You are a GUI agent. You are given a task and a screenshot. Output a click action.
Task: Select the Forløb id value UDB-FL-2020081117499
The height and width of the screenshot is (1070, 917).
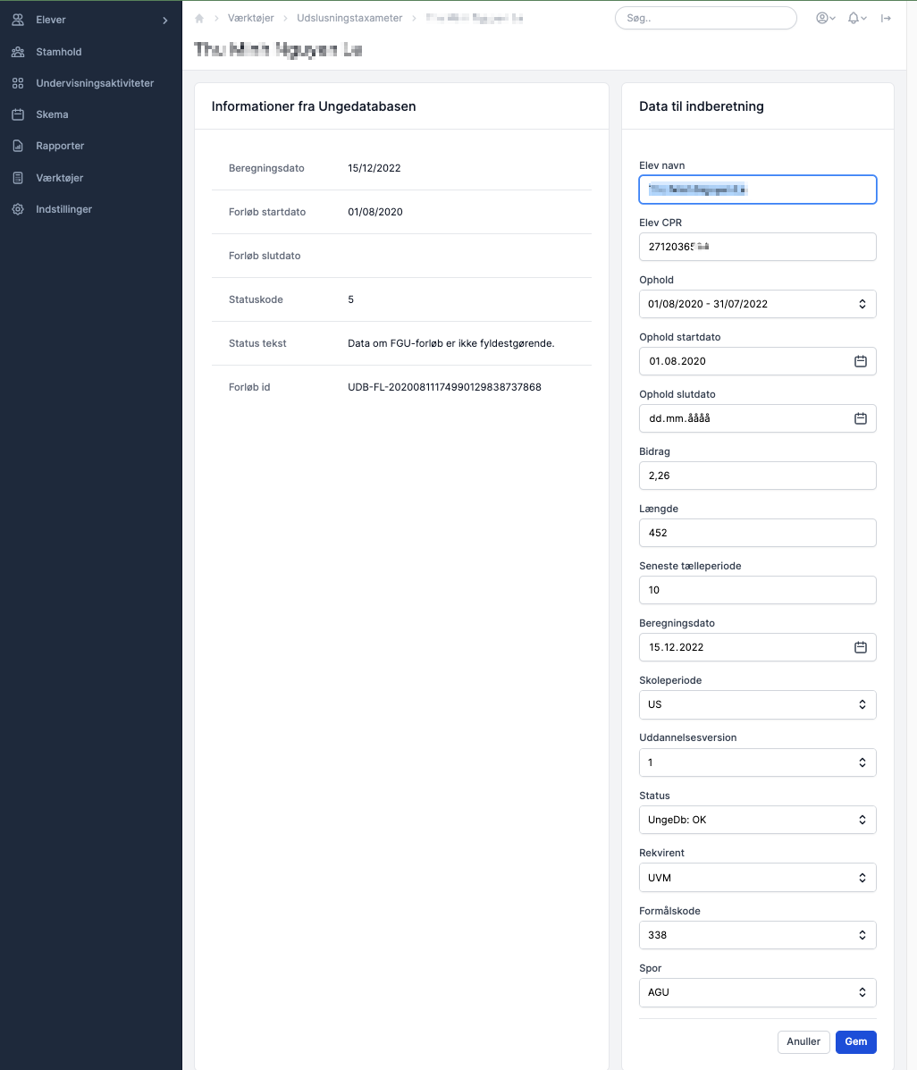[444, 388]
